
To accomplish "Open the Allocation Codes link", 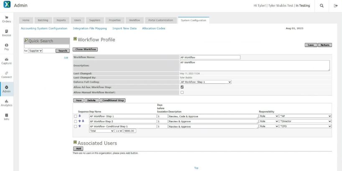I will click(153, 28).
